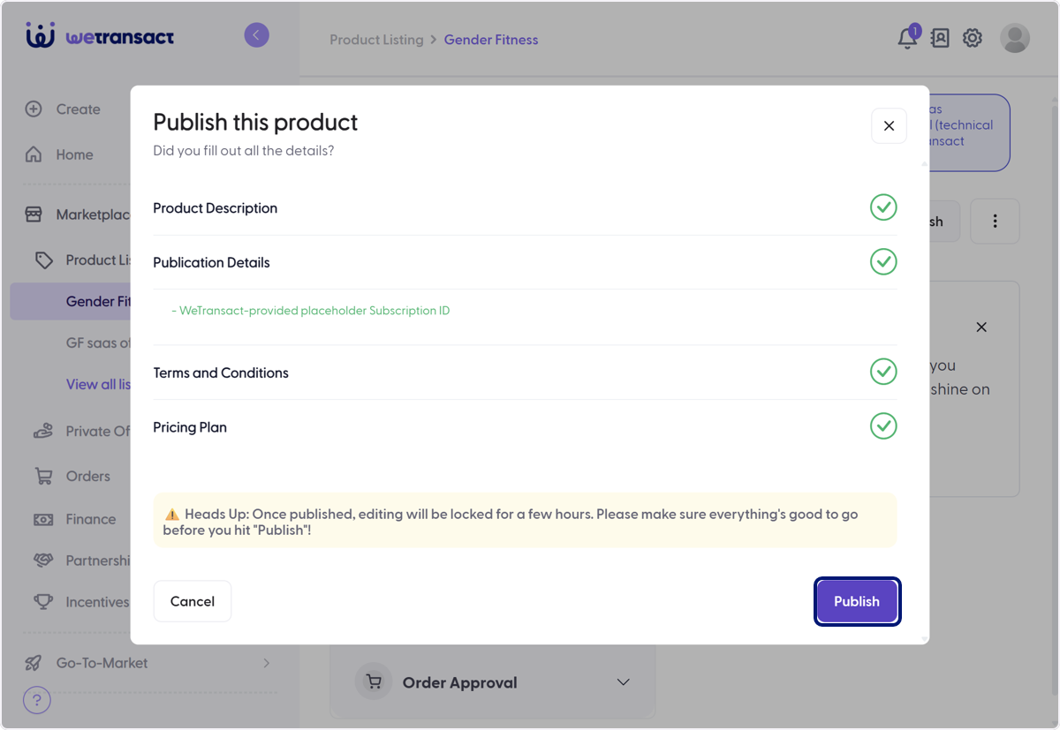Click the Publication Details green checkmark

point(883,261)
